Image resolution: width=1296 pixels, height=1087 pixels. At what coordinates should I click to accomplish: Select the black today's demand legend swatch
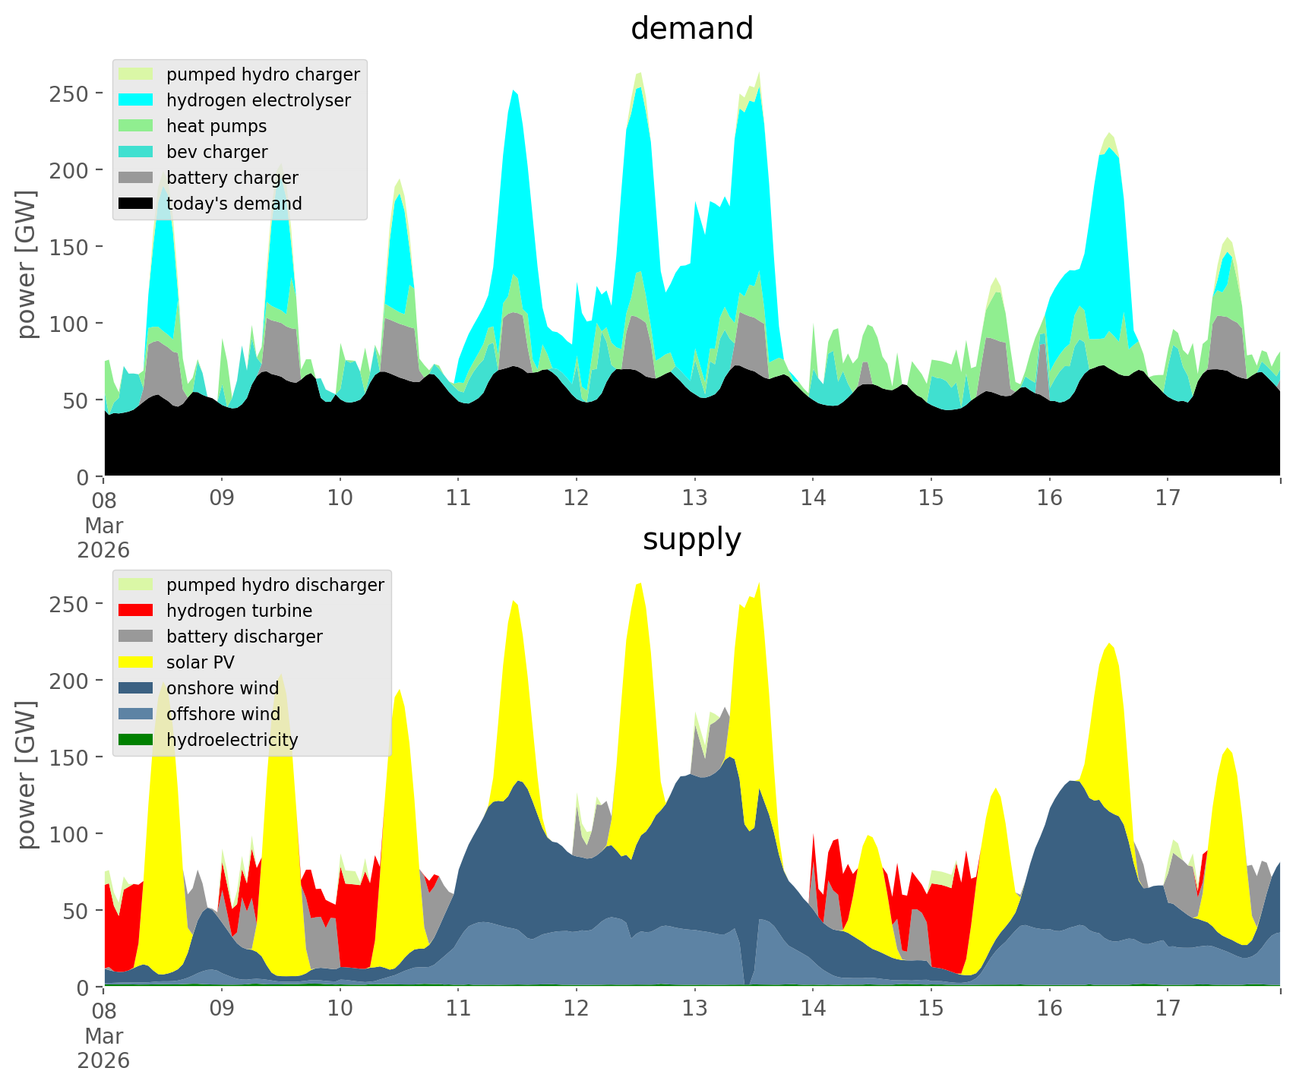pyautogui.click(x=136, y=204)
